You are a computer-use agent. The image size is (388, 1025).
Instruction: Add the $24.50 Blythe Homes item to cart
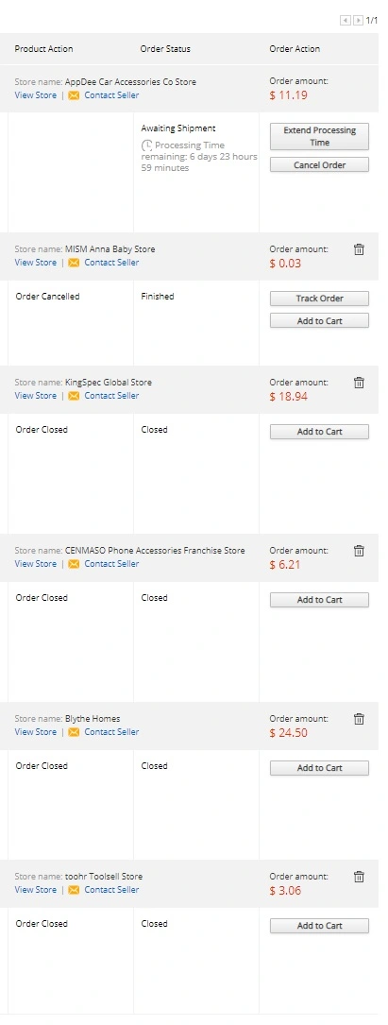pos(319,767)
